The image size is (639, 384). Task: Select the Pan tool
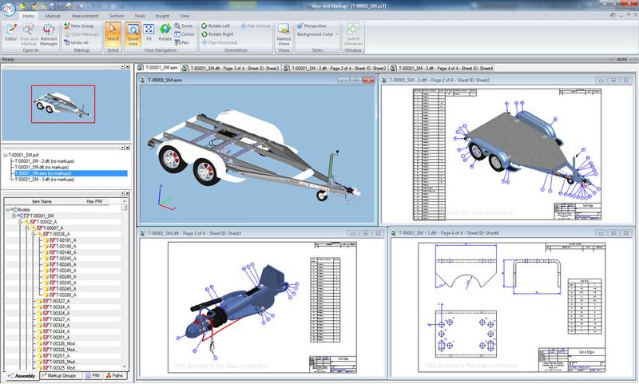coord(182,42)
